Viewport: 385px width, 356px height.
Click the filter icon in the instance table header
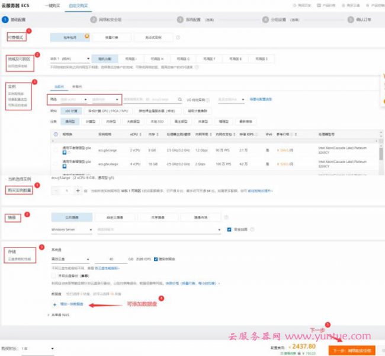[x=54, y=135]
